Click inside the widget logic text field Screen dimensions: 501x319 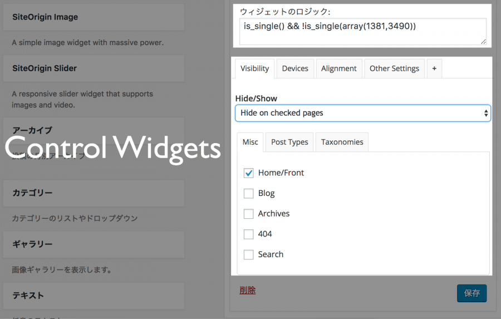(x=362, y=31)
